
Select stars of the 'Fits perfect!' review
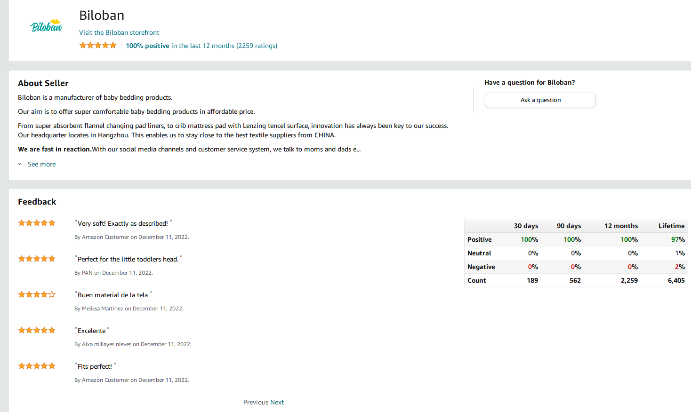37,366
